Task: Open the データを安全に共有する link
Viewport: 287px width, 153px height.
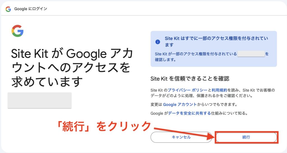Action: [x=189, y=113]
